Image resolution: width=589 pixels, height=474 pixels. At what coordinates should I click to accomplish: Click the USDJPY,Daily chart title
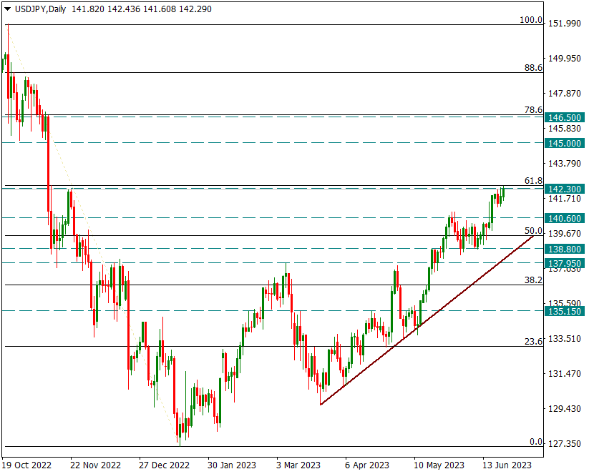click(40, 9)
